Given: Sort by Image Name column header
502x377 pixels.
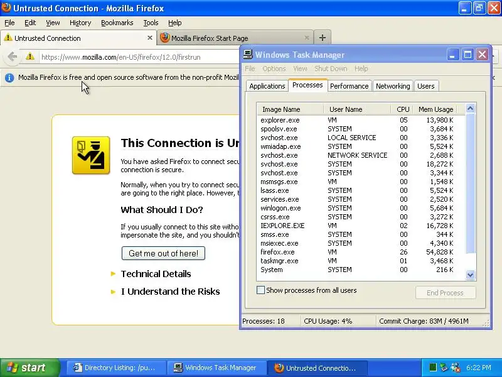Looking at the screenshot, I should pyautogui.click(x=291, y=109).
